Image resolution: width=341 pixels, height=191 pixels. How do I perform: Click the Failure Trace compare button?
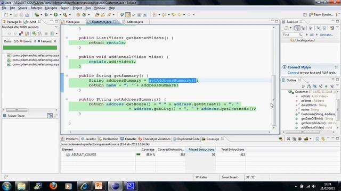point(50,116)
